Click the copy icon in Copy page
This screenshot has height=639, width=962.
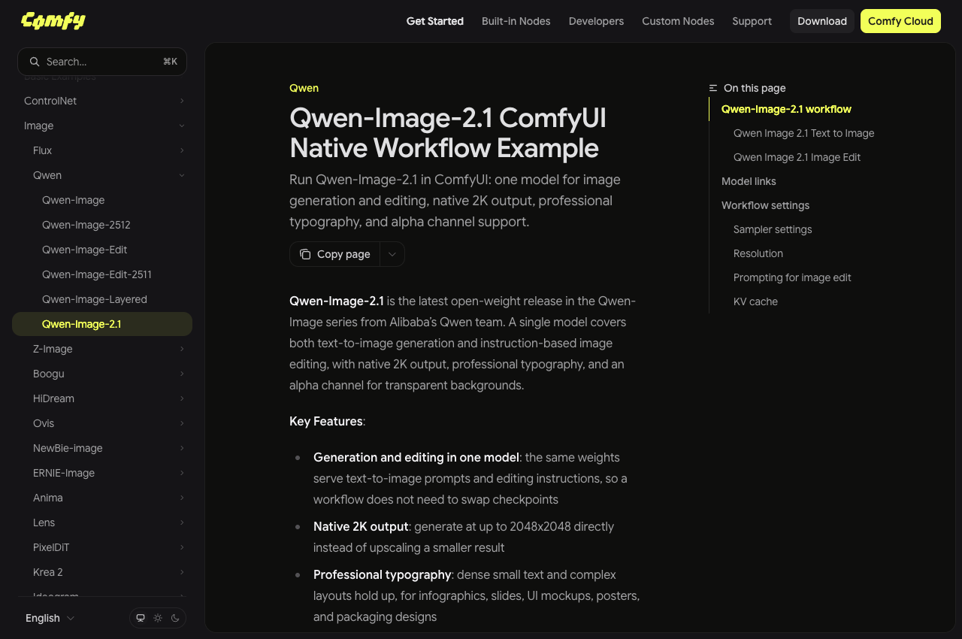[x=305, y=254]
